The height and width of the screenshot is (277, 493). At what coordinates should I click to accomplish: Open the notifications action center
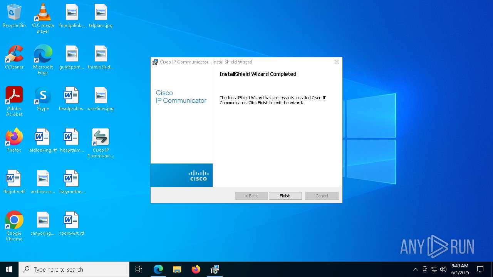point(480,269)
